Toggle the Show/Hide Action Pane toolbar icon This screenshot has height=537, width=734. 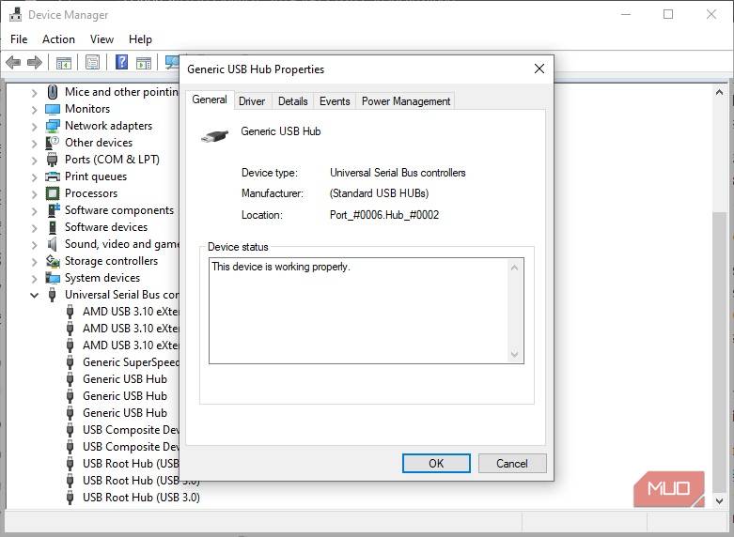pos(144,62)
